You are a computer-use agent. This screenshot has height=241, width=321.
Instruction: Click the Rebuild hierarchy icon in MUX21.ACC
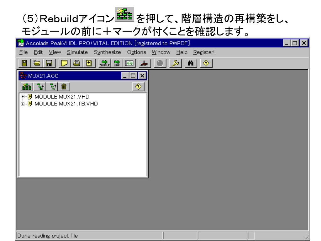[27, 87]
